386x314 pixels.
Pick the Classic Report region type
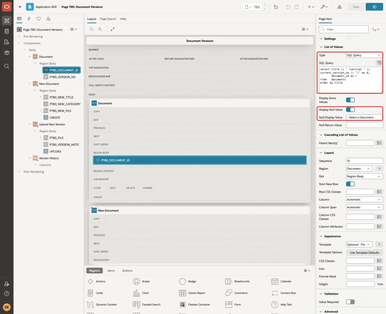(x=192, y=293)
